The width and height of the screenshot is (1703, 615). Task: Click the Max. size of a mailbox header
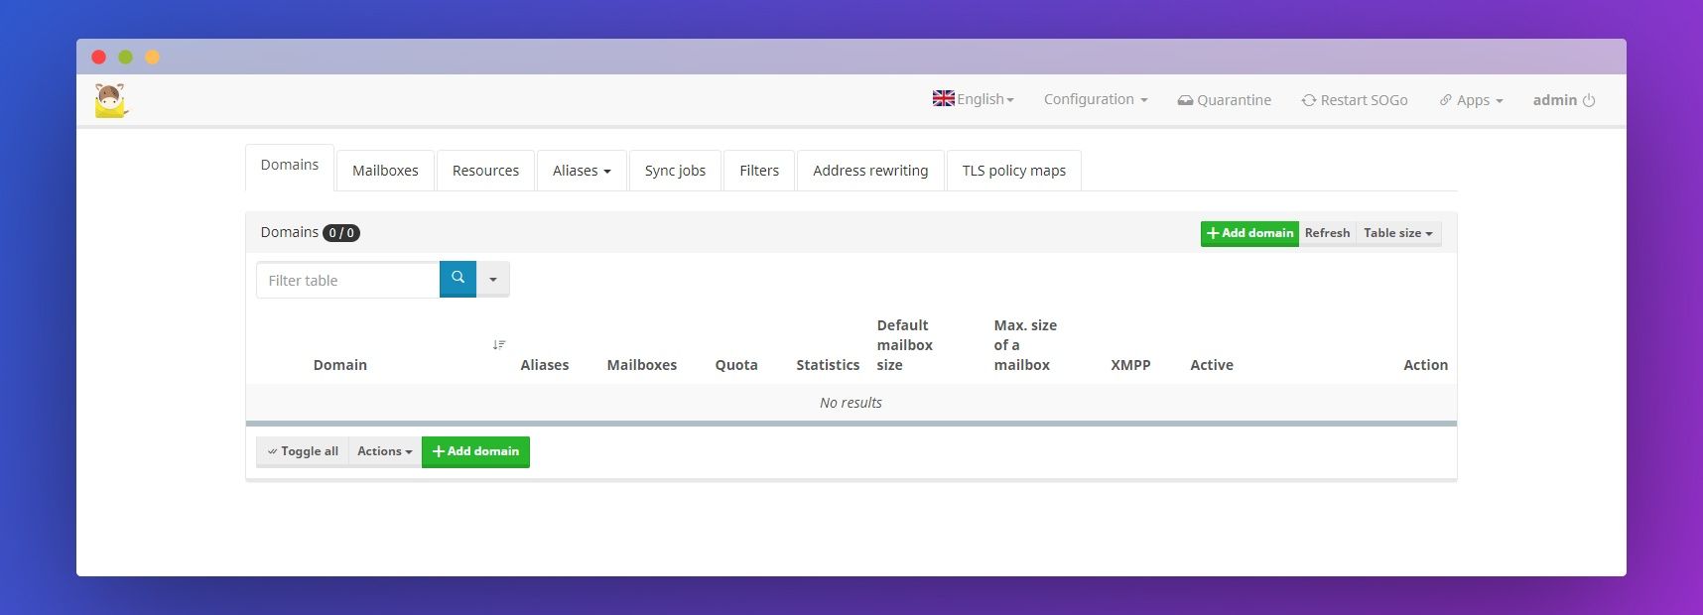point(1025,345)
